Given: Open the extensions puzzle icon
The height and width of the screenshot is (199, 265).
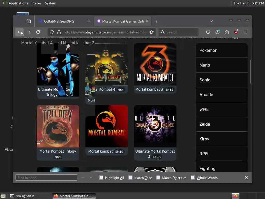Looking at the screenshot, I should (227, 32).
